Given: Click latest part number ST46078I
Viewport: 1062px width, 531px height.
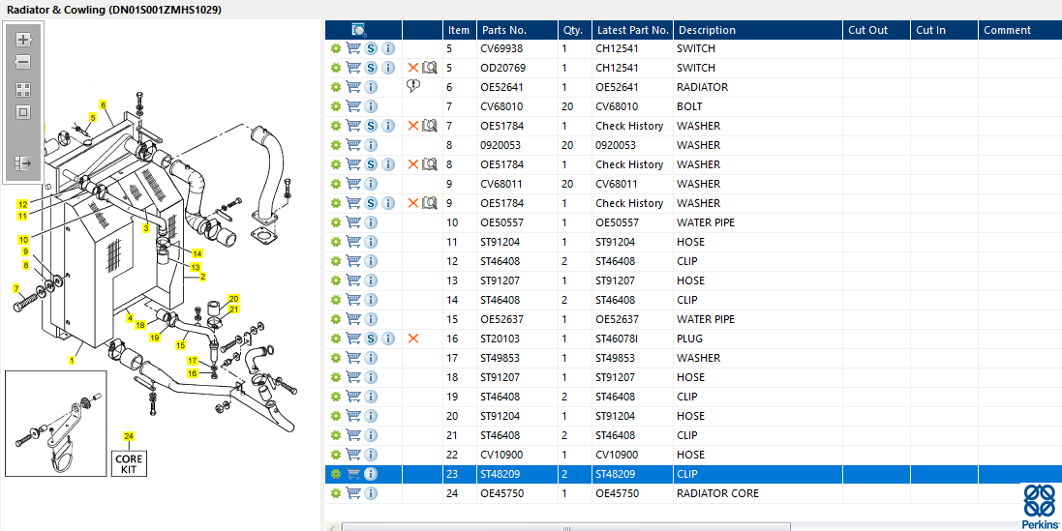Looking at the screenshot, I should click(617, 339).
